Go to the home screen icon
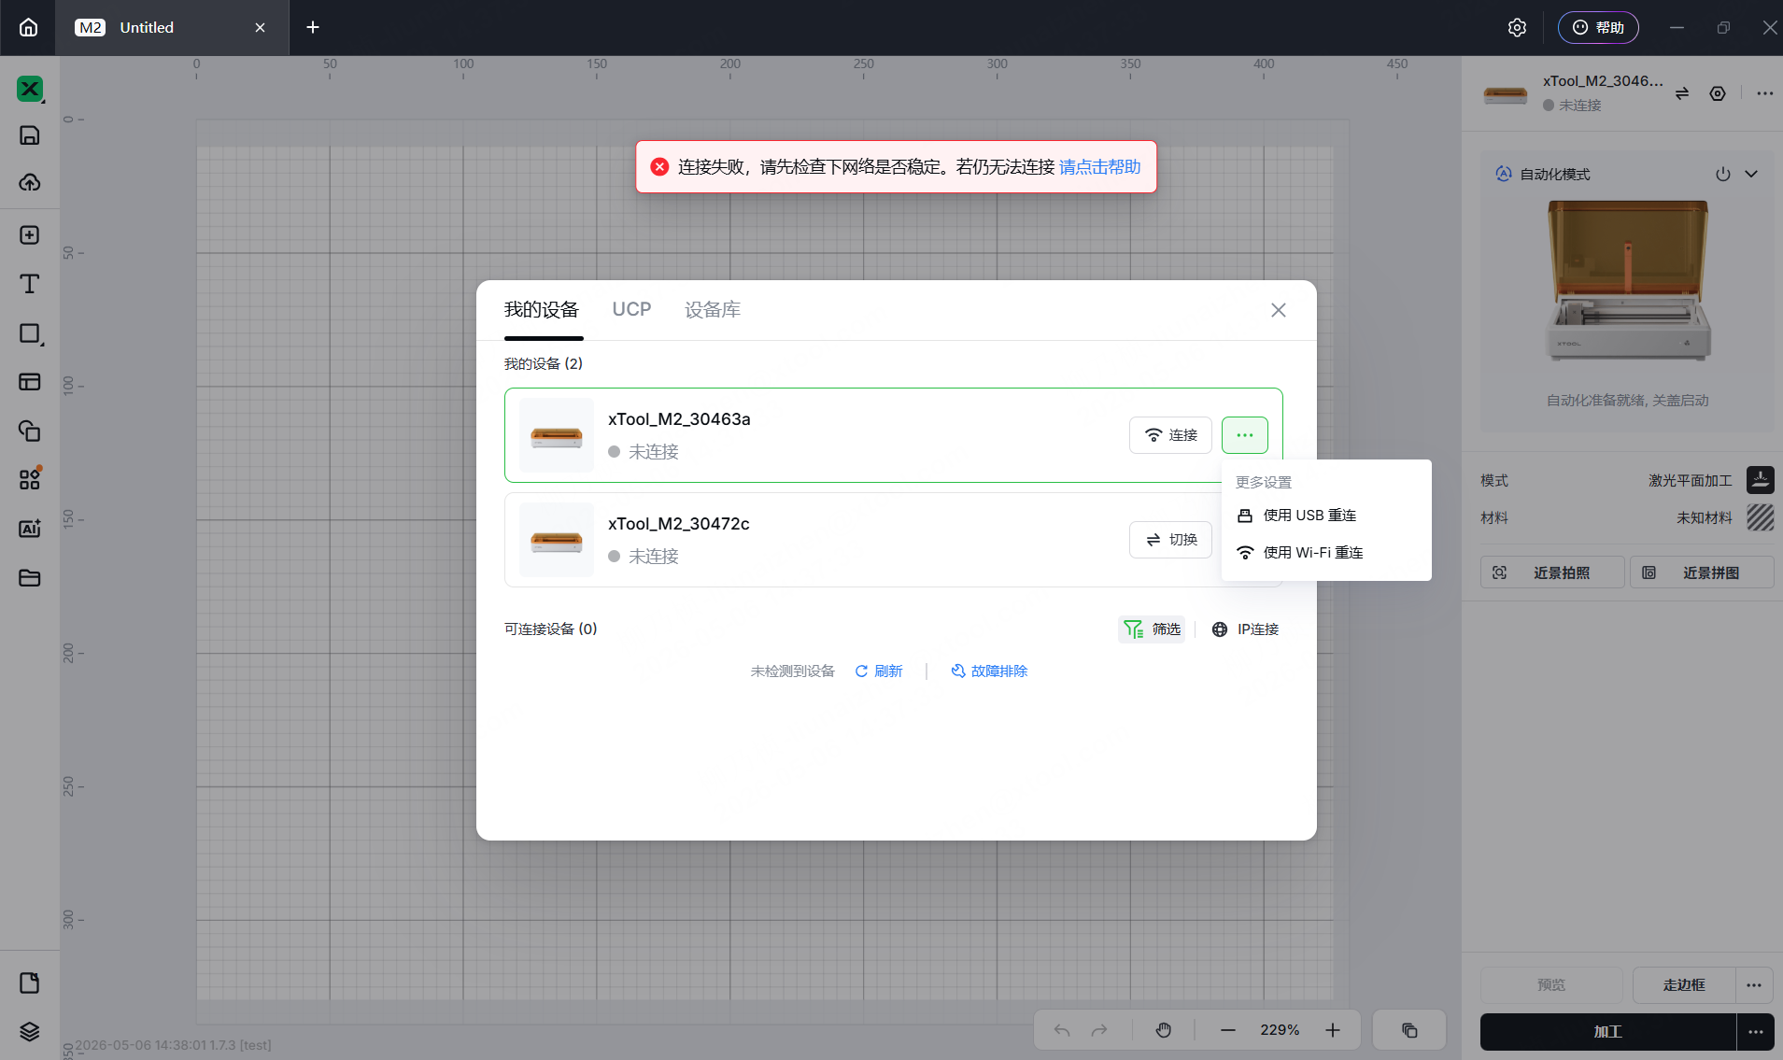This screenshot has width=1783, height=1060. coord(28,27)
